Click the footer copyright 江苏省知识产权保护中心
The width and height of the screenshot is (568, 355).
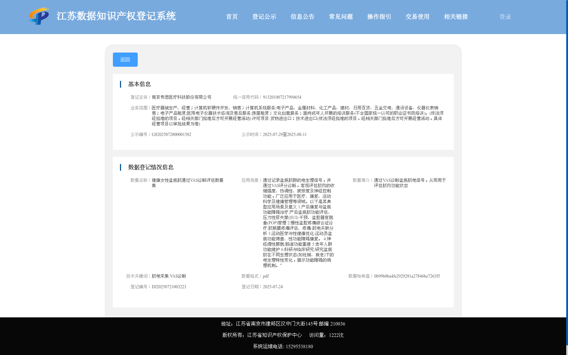(274, 335)
